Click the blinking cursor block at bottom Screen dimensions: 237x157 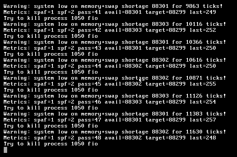pyautogui.click(x=5, y=150)
